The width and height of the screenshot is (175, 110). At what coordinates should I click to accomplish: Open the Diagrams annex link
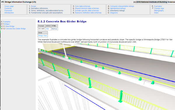click(x=114, y=13)
